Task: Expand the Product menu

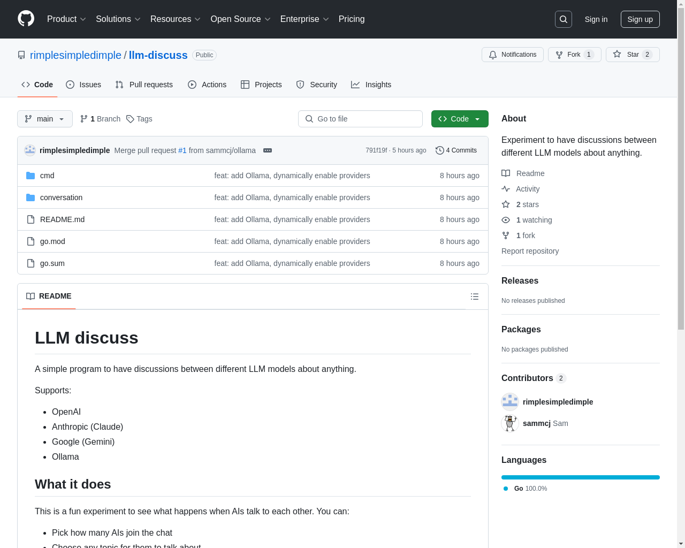Action: (x=66, y=19)
